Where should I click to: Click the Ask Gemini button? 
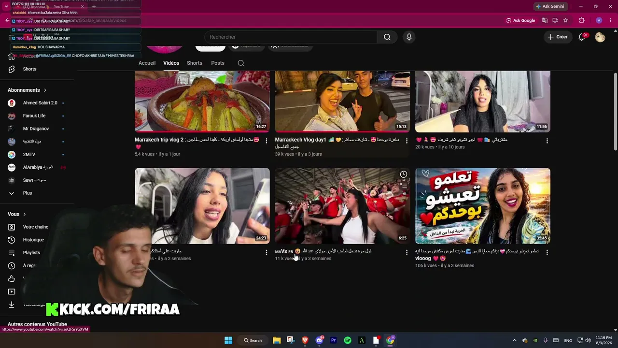coord(549,7)
